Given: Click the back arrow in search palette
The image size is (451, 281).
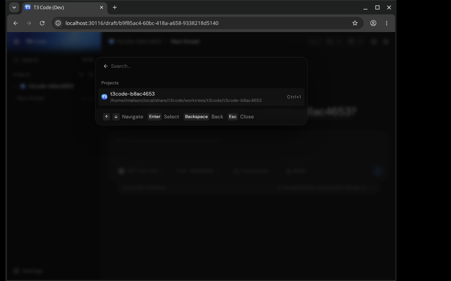Looking at the screenshot, I should pos(106,66).
